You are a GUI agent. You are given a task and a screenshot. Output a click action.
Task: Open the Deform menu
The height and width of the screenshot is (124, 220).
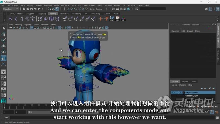(117, 5)
